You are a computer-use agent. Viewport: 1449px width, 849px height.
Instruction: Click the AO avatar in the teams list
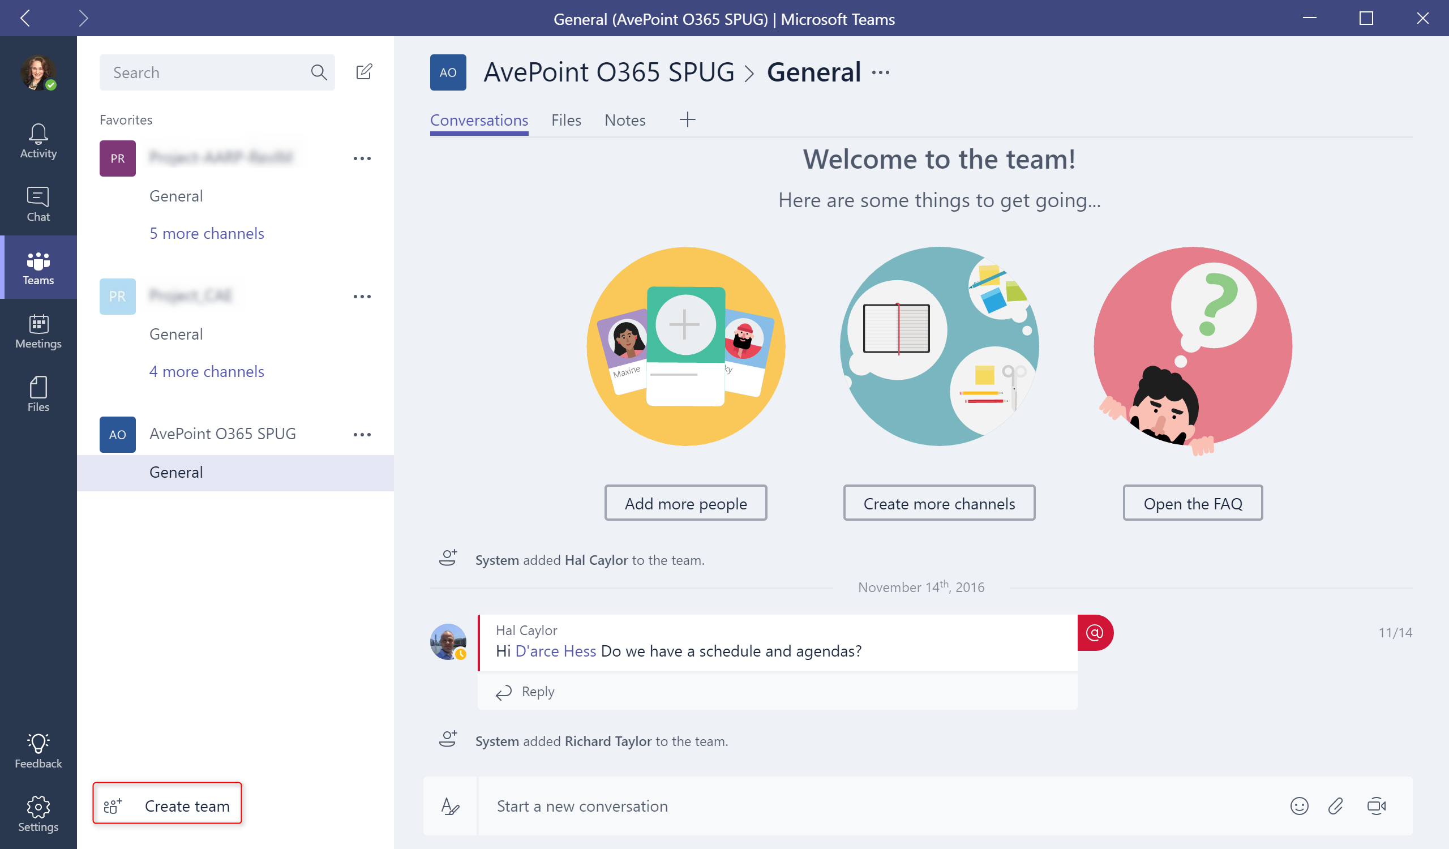[x=117, y=435]
